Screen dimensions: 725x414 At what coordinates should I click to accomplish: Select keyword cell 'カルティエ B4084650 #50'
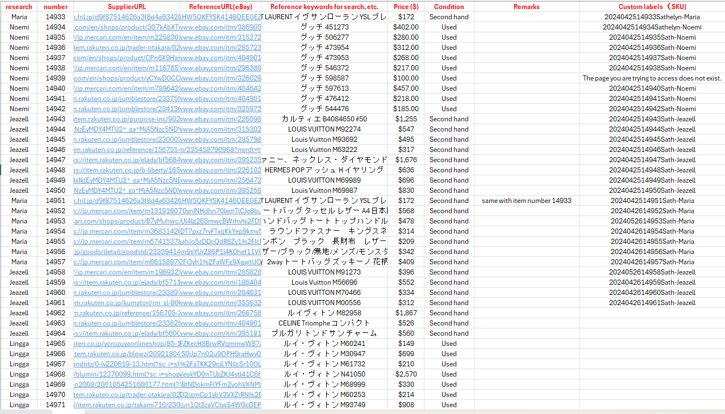[324, 119]
